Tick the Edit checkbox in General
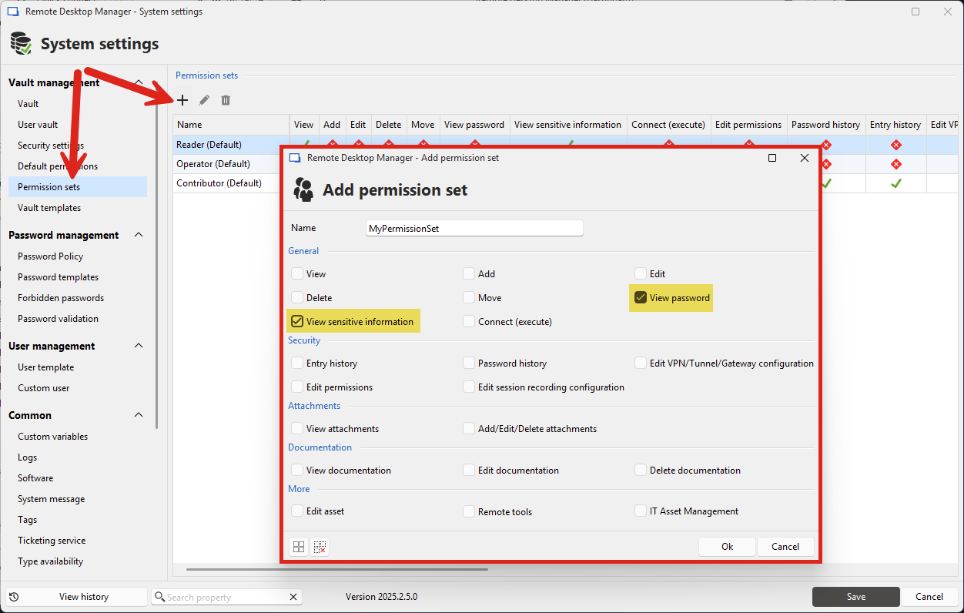The width and height of the screenshot is (964, 613). click(641, 274)
